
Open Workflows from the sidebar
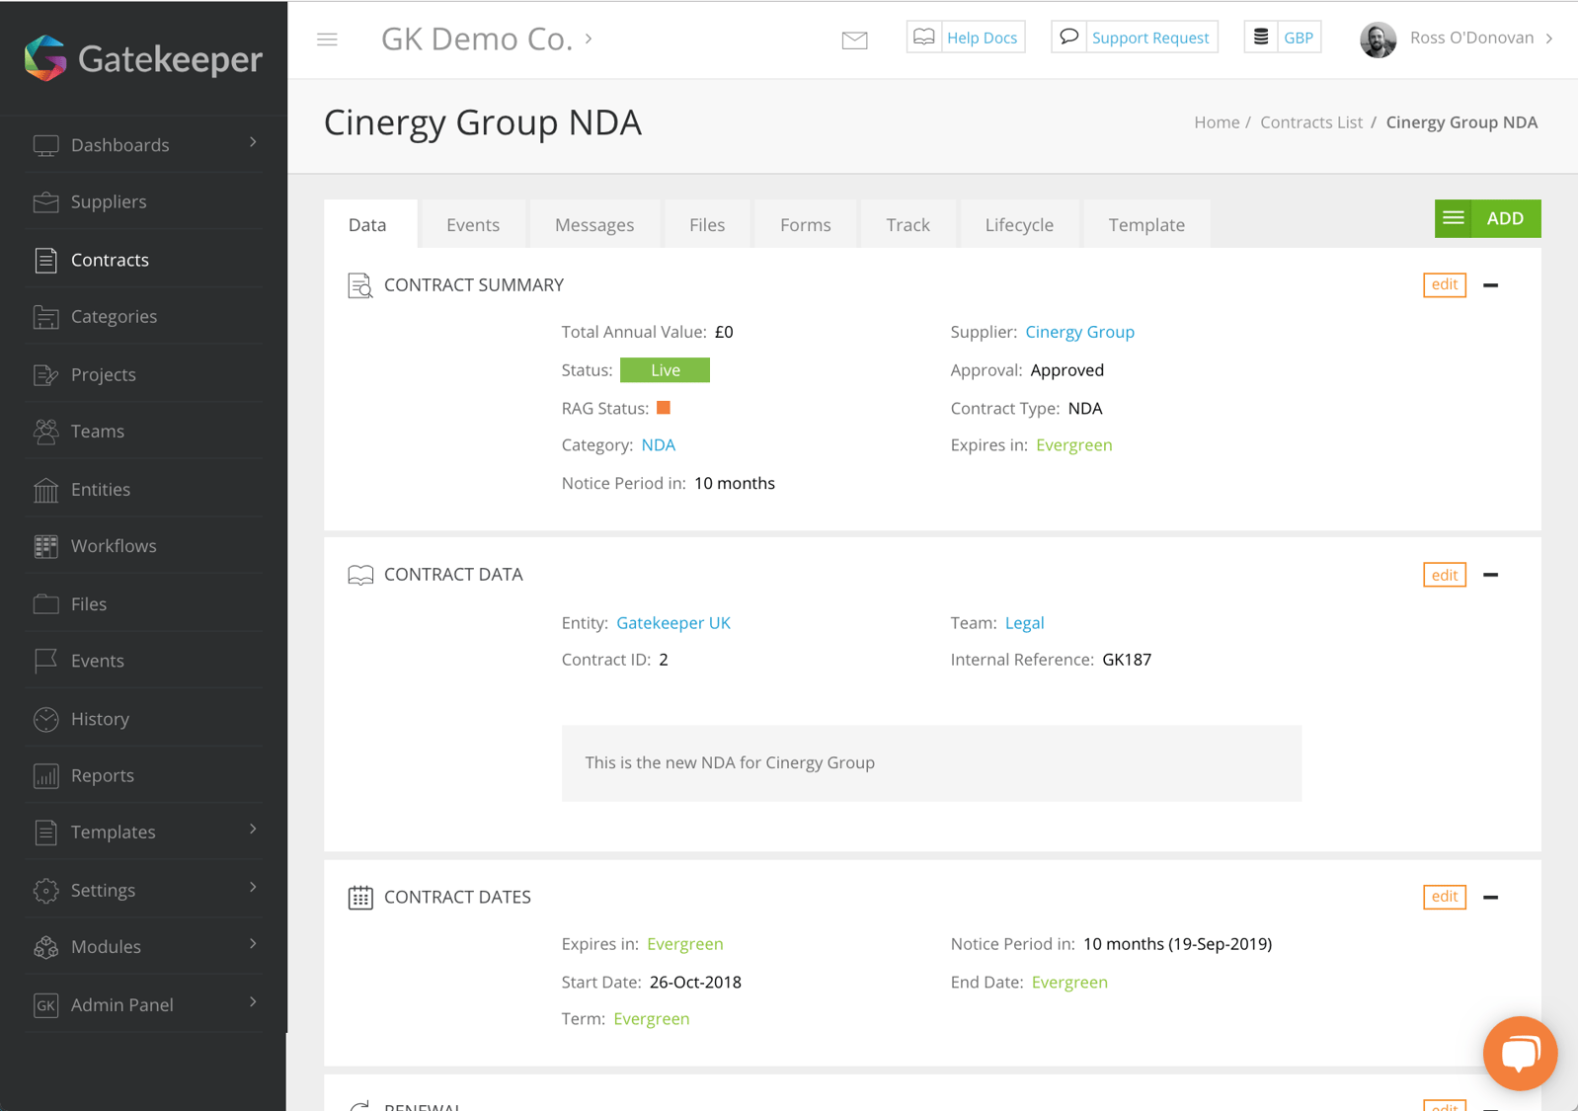(113, 546)
